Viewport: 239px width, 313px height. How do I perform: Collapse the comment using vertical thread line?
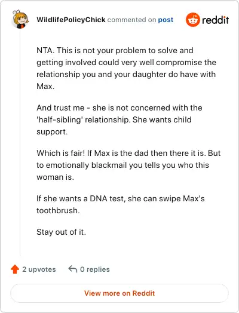tap(20, 142)
